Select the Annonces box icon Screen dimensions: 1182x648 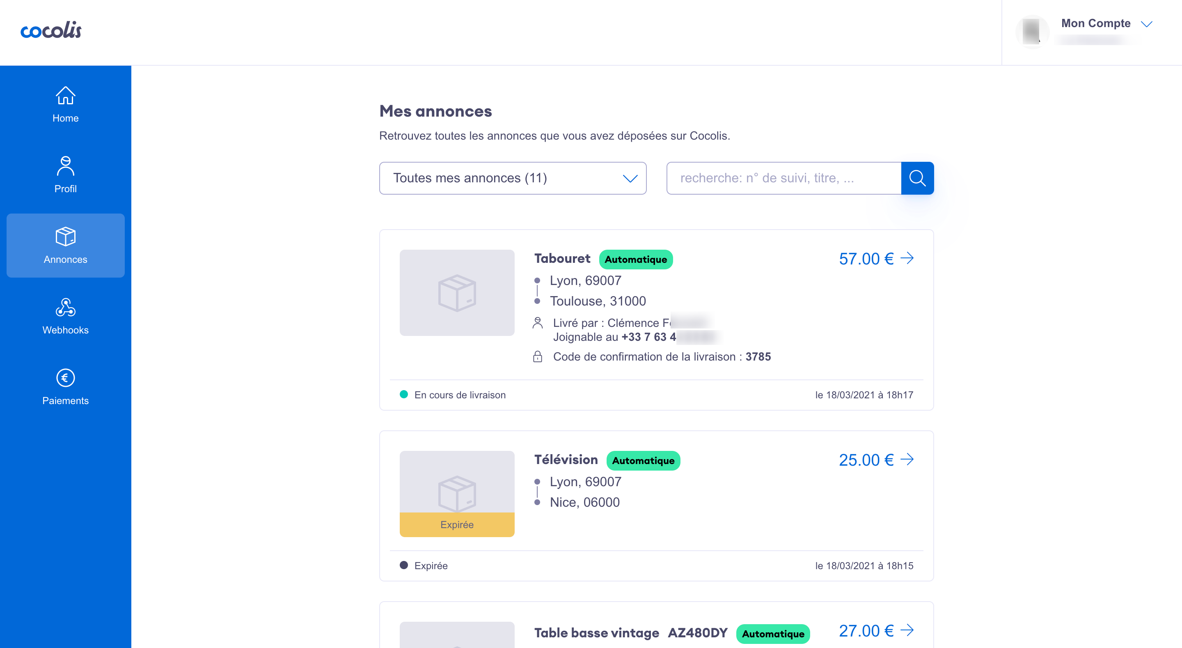[65, 237]
